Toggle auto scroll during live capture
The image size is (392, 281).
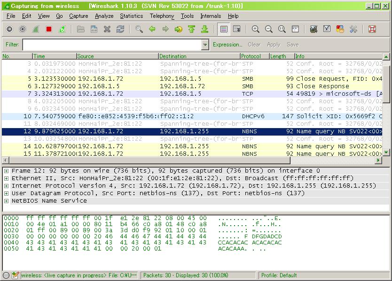click(237, 29)
